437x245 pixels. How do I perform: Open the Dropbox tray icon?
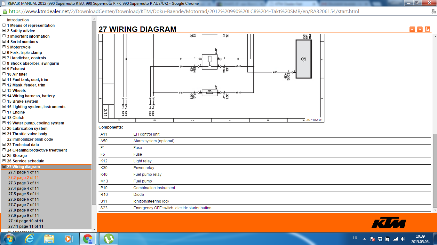click(x=380, y=239)
